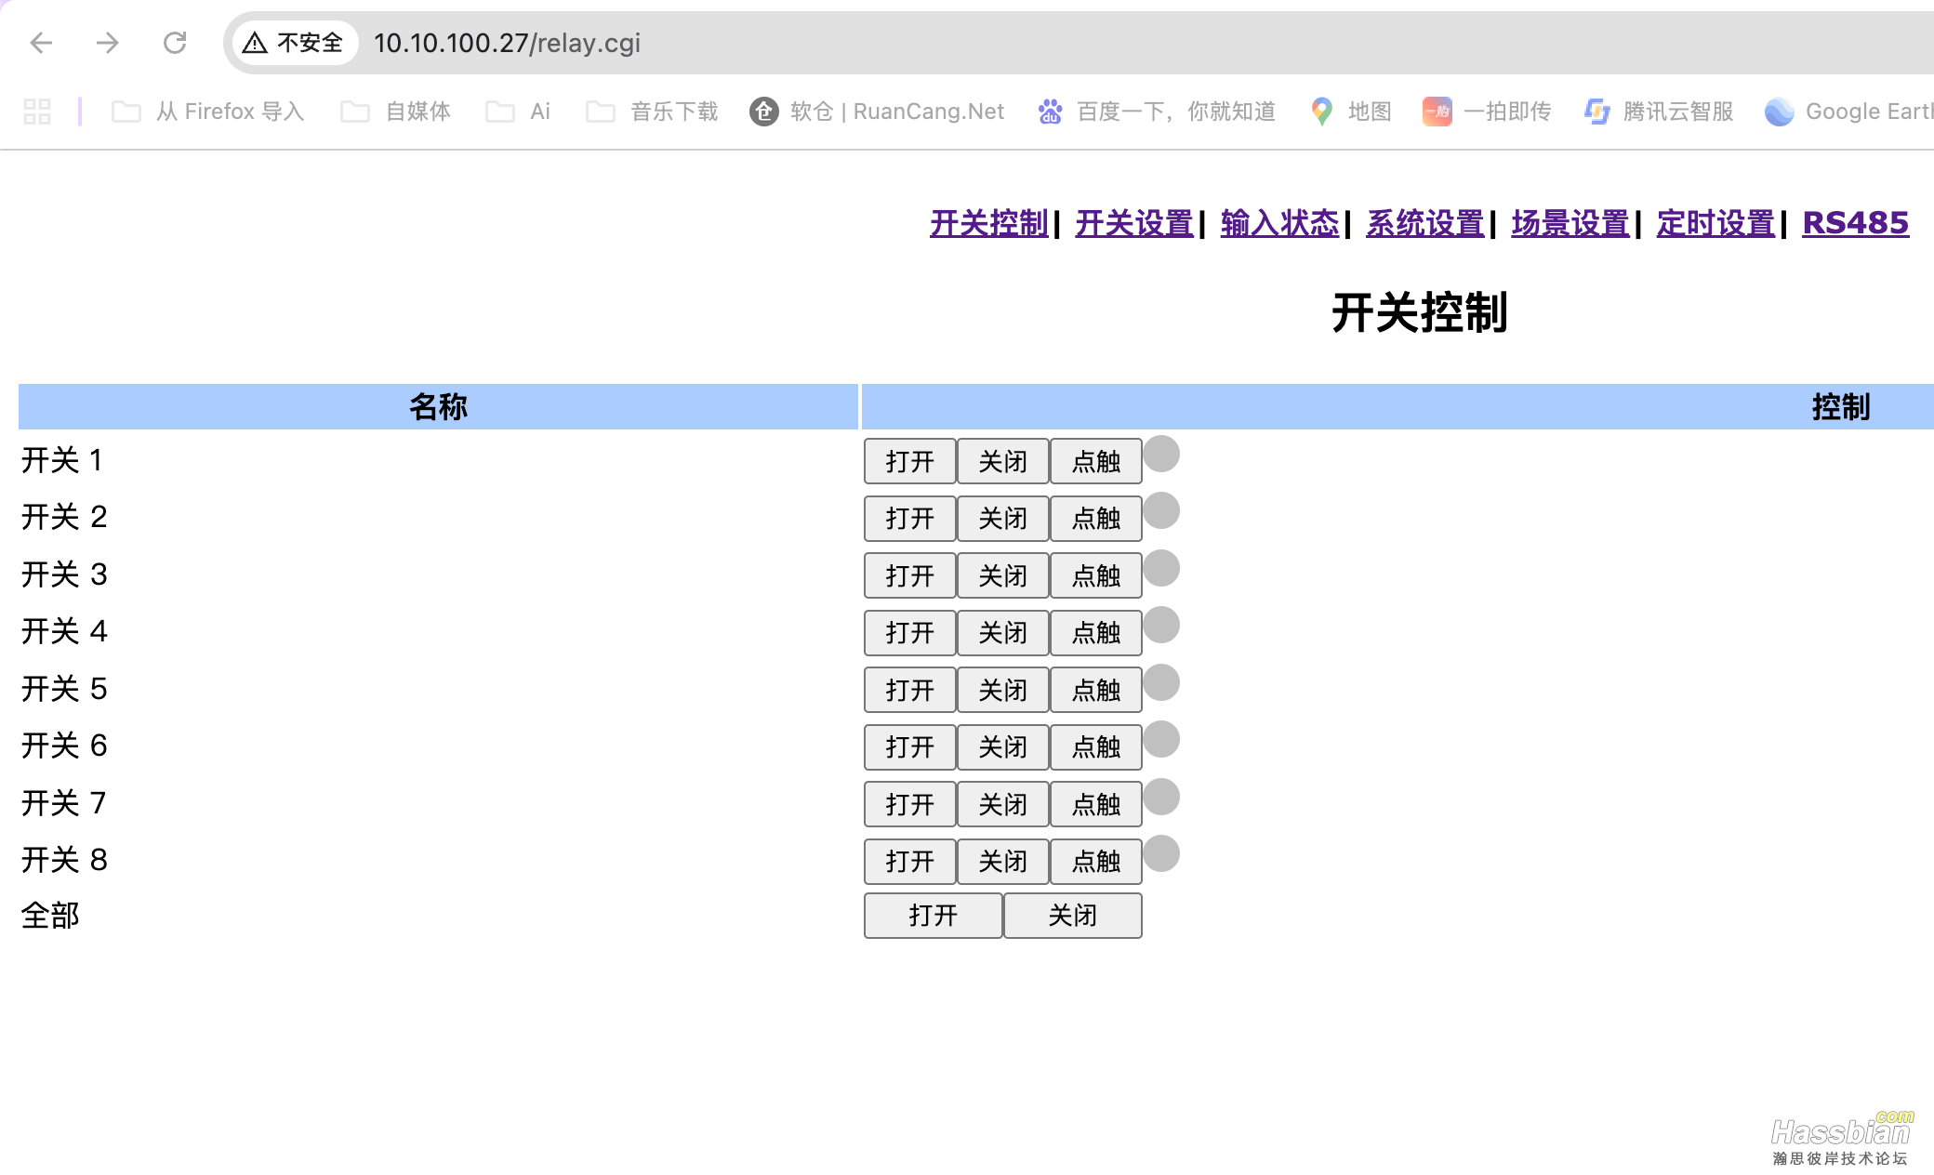Viewport: 1934px width, 1175px height.
Task: Click the 地图 maps bookmark icon
Action: pyautogui.click(x=1322, y=111)
